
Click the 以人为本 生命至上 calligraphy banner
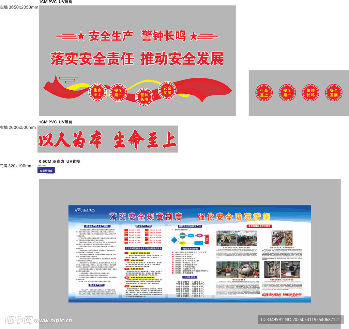107,139
